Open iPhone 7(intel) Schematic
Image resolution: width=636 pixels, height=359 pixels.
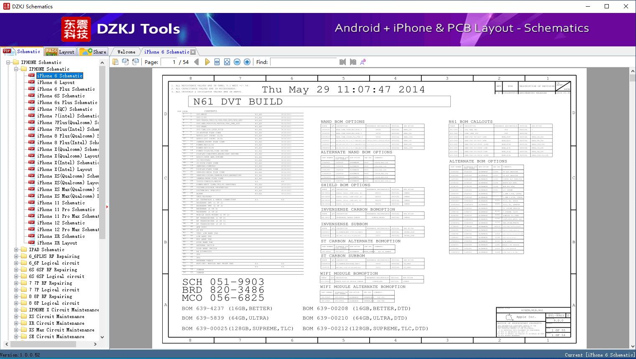click(68, 116)
